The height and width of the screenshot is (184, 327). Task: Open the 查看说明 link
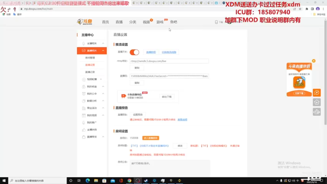pyautogui.click(x=182, y=120)
